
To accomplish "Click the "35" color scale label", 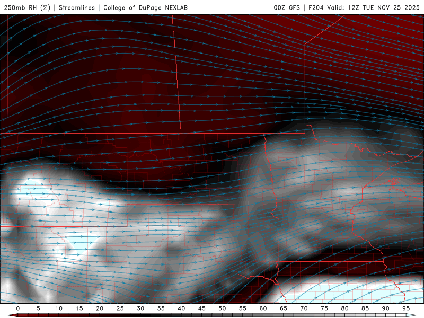I will click(161, 308).
